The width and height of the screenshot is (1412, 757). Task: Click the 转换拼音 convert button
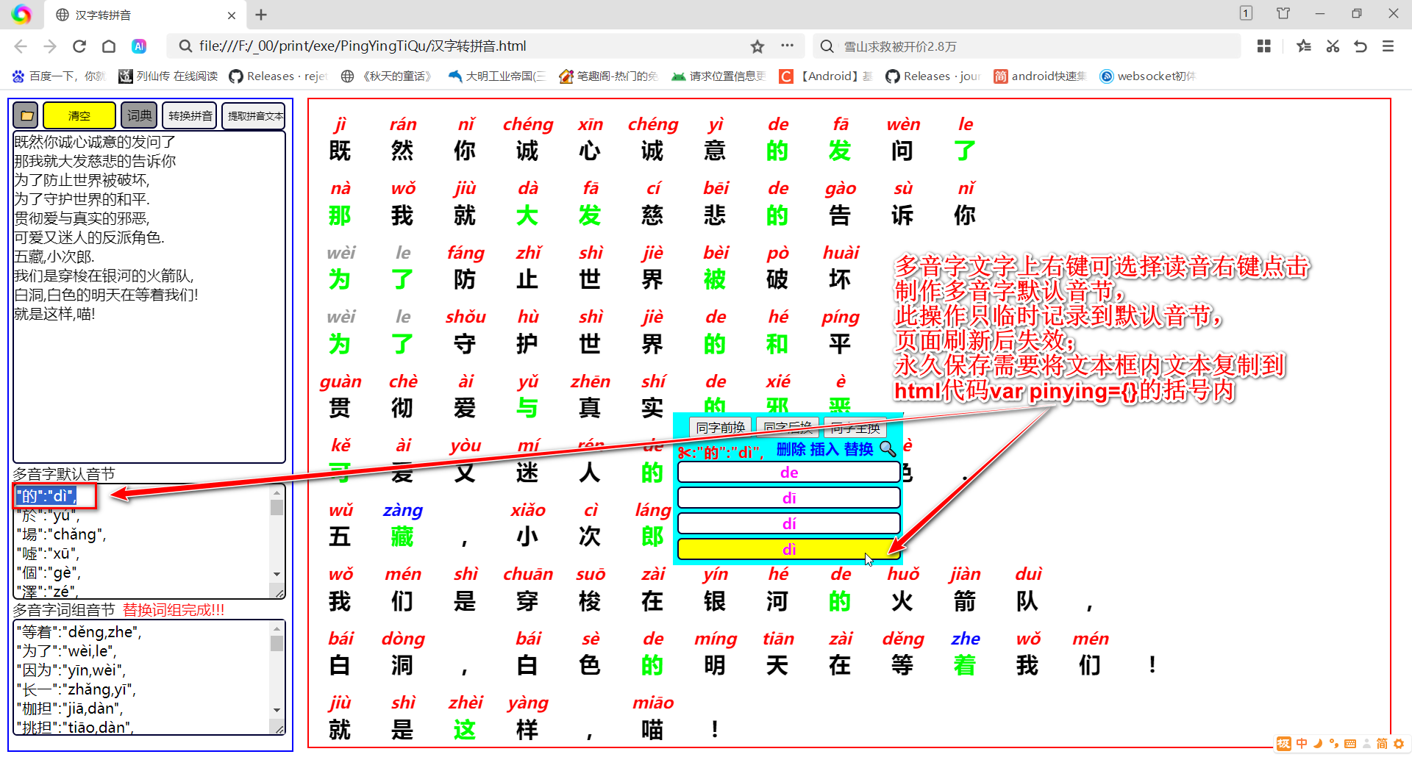(x=190, y=115)
